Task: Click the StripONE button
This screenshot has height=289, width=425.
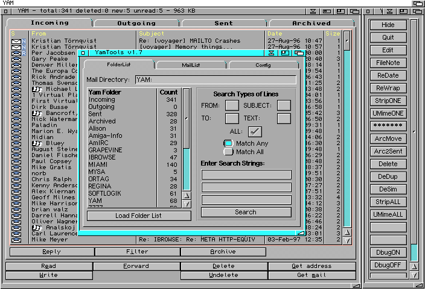Action: click(x=388, y=101)
